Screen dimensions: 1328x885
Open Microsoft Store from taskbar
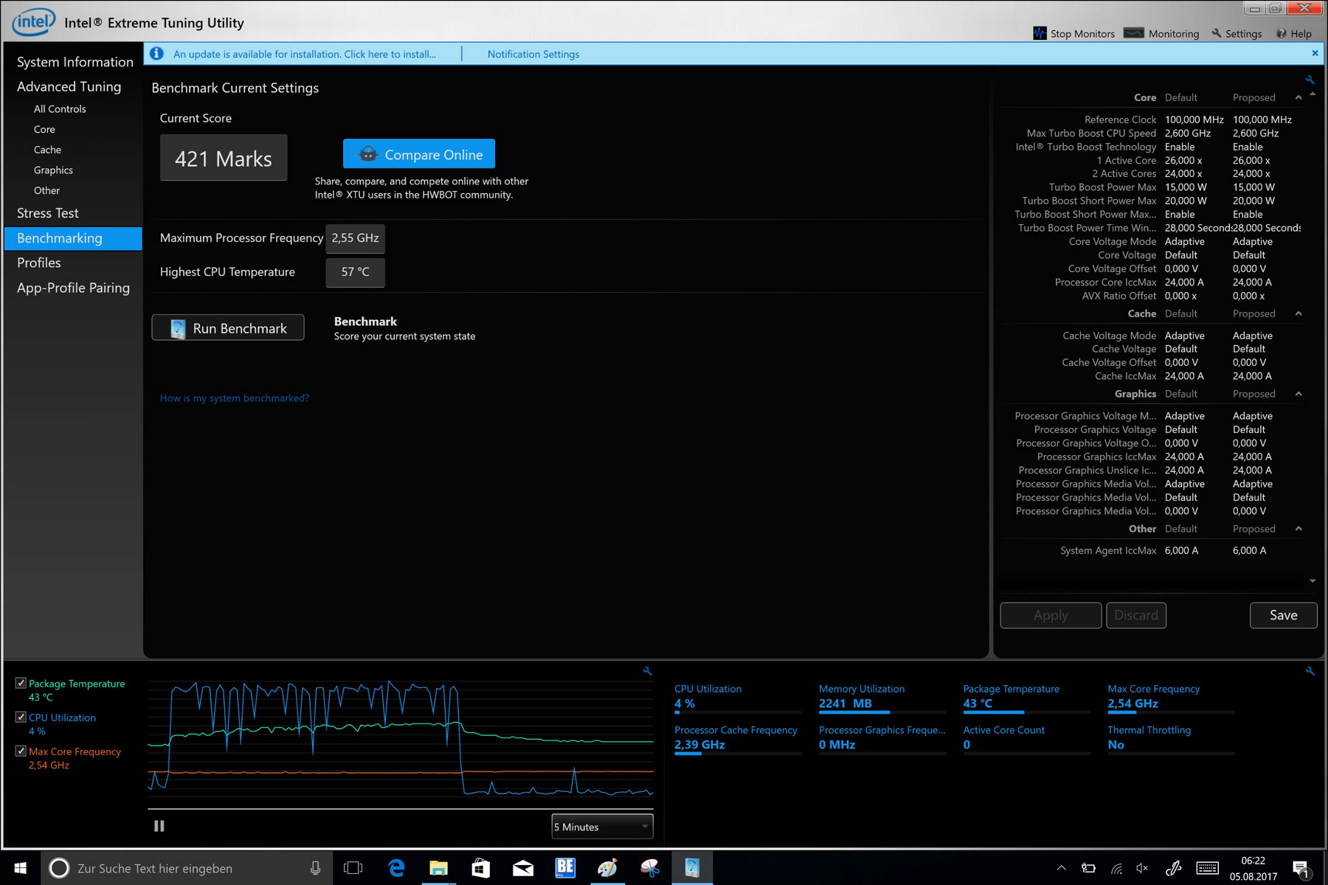pos(480,868)
